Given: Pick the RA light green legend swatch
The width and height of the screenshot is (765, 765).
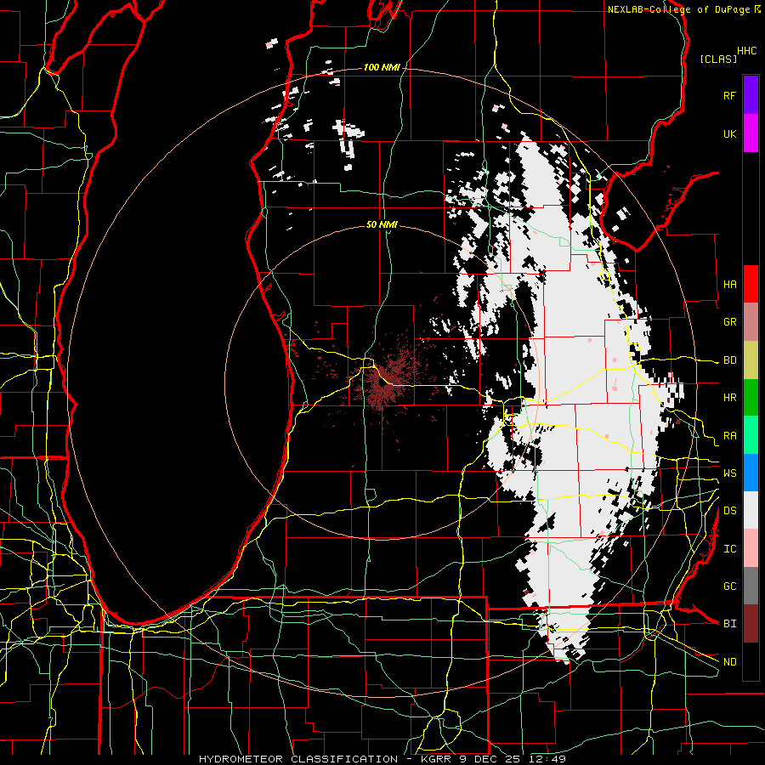Looking at the screenshot, I should pyautogui.click(x=751, y=435).
